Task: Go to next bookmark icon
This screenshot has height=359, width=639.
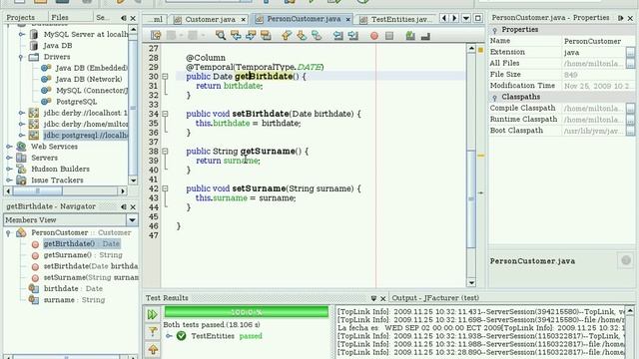Action: click(302, 36)
